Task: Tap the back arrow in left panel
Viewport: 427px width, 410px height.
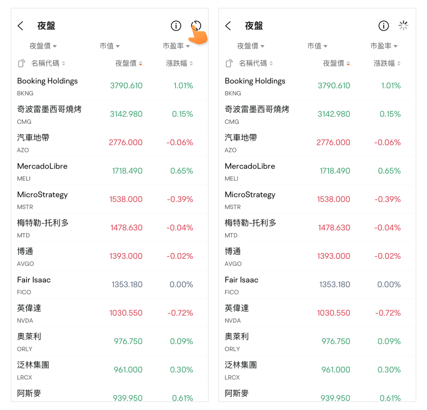Action: click(21, 26)
